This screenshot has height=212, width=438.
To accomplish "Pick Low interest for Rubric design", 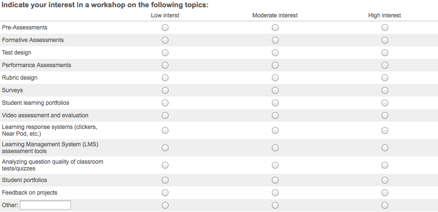I will pyautogui.click(x=165, y=78).
